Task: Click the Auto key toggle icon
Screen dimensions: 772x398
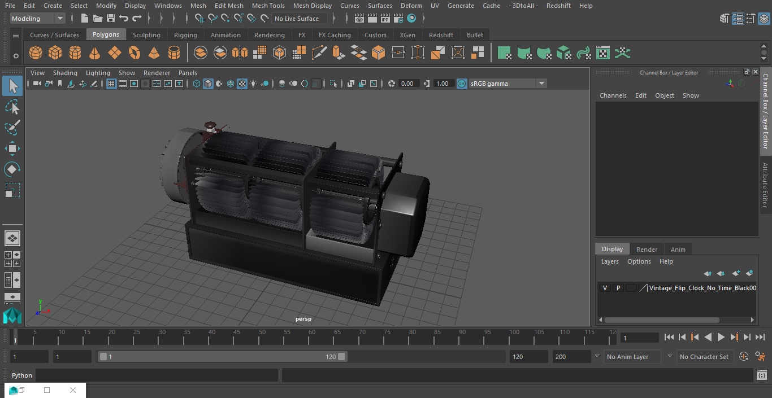Action: tap(744, 357)
